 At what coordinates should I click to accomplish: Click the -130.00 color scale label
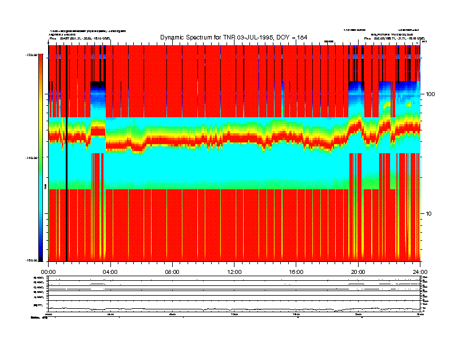(31, 54)
